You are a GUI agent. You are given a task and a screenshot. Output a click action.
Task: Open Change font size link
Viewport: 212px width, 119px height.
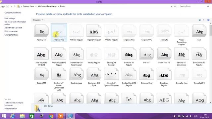click(11, 35)
